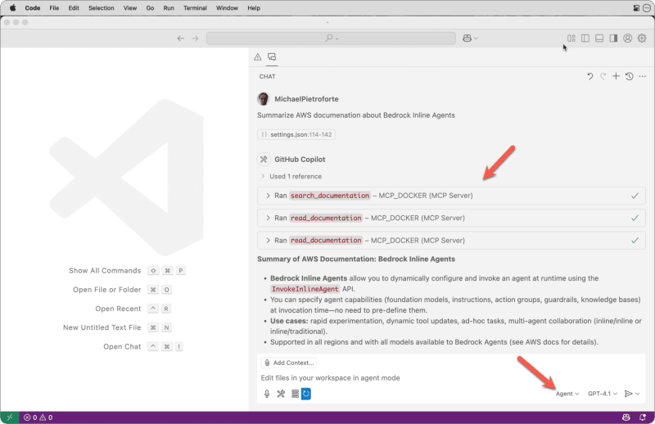This screenshot has height=424, width=655.
Task: Click Show All Commands shortcut
Action: click(x=127, y=271)
